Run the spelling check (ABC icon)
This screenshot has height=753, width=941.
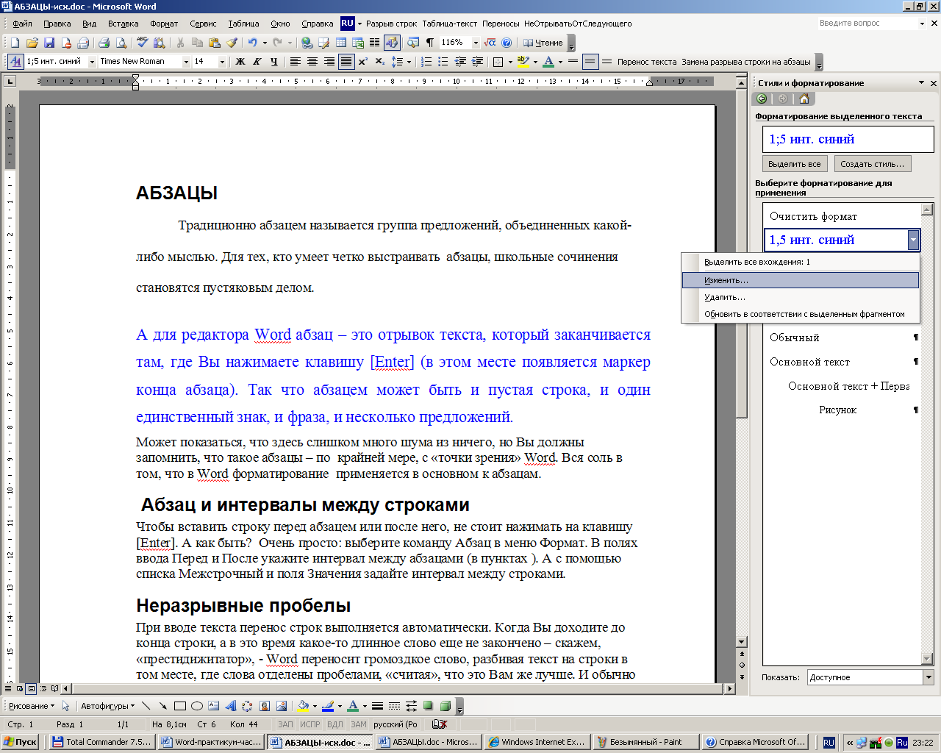tap(142, 43)
